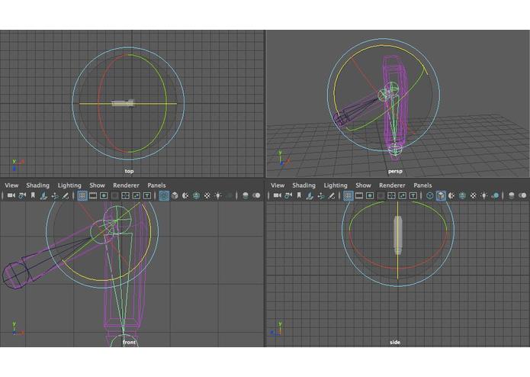This screenshot has height=377, width=530.
Task: Click the Bookmarks icon in side panel toolbar
Action: 299,195
